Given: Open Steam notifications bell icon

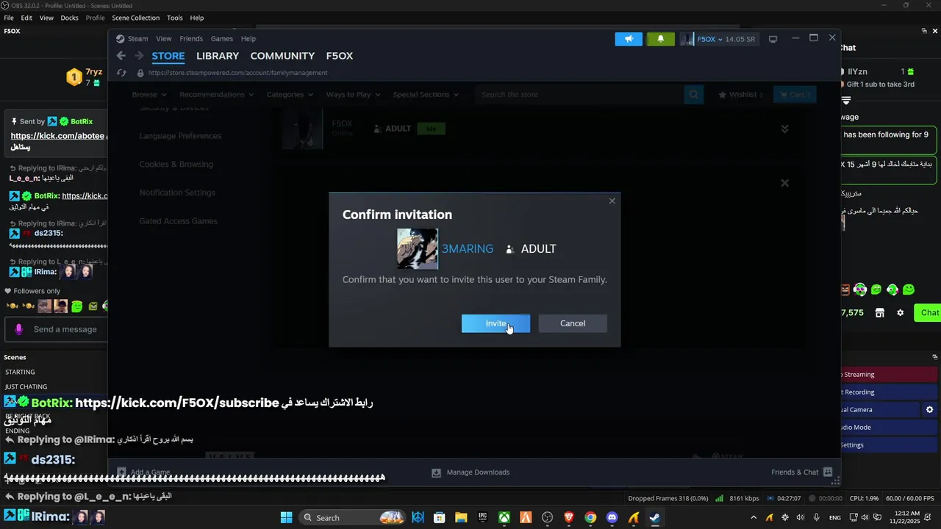Looking at the screenshot, I should 660,39.
